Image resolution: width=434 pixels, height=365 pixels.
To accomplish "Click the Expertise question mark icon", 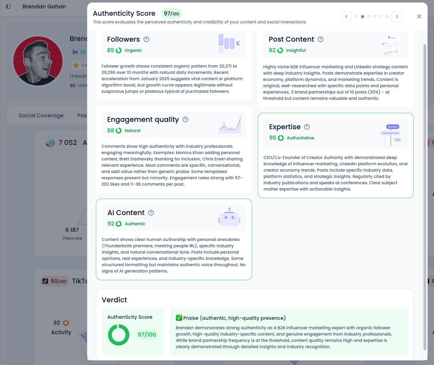I will pyautogui.click(x=307, y=127).
